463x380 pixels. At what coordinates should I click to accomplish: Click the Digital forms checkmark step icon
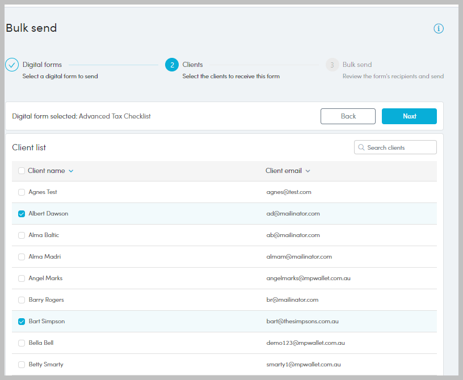pos(12,65)
